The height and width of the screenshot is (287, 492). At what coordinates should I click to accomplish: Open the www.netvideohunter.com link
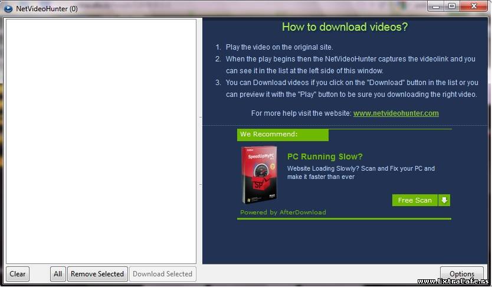point(396,113)
